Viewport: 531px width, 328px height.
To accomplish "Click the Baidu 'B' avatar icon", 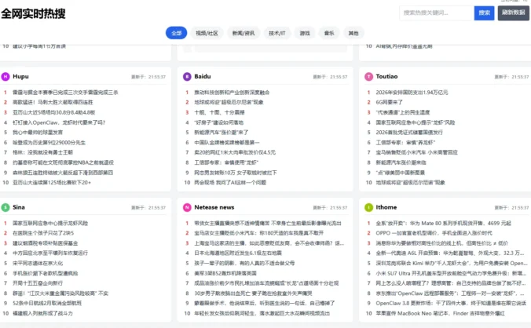I will click(187, 77).
